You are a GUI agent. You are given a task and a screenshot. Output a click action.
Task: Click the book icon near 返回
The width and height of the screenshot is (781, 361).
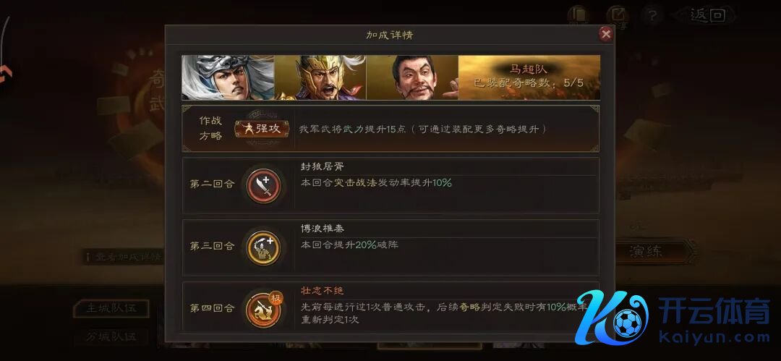[x=579, y=15]
